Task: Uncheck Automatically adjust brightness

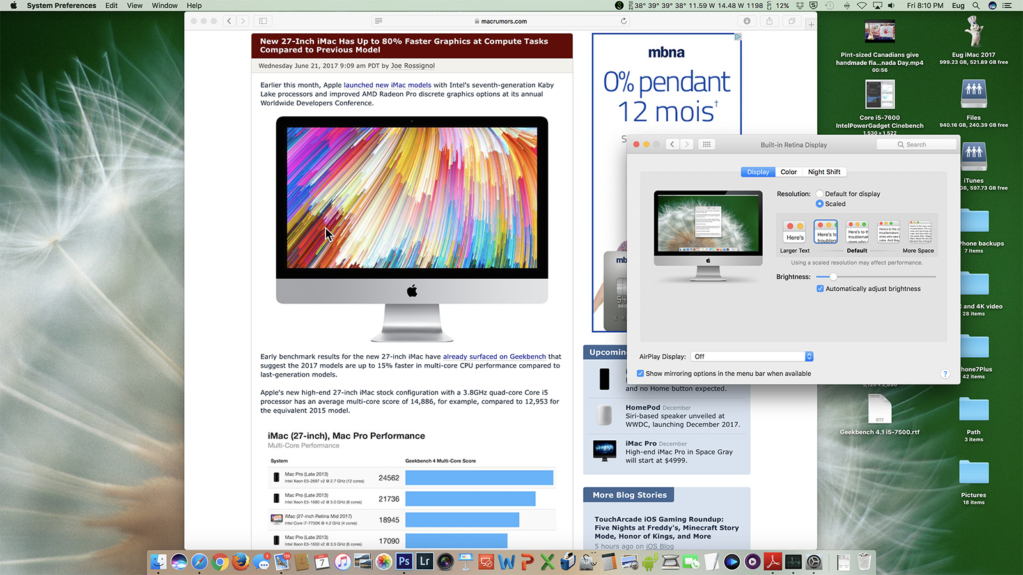Action: point(820,289)
